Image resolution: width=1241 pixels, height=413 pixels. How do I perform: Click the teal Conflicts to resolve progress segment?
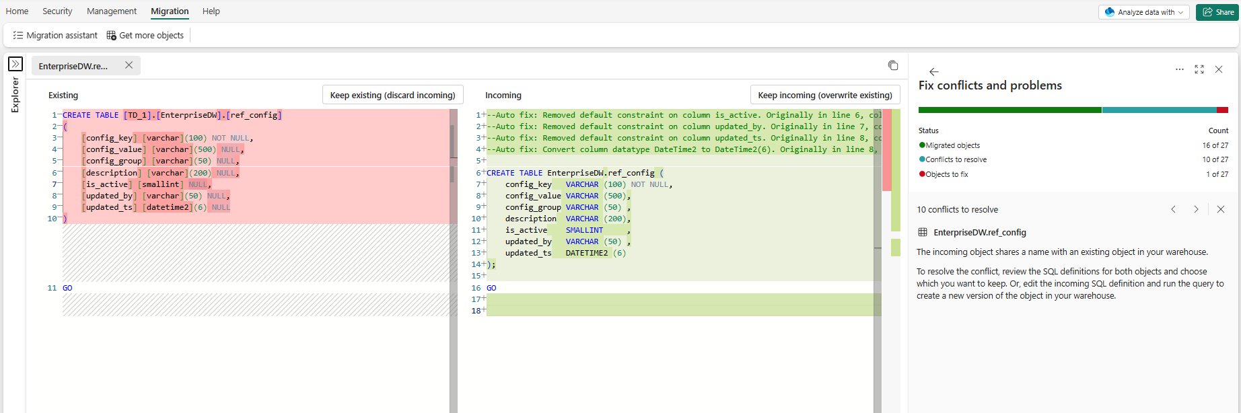point(1159,110)
